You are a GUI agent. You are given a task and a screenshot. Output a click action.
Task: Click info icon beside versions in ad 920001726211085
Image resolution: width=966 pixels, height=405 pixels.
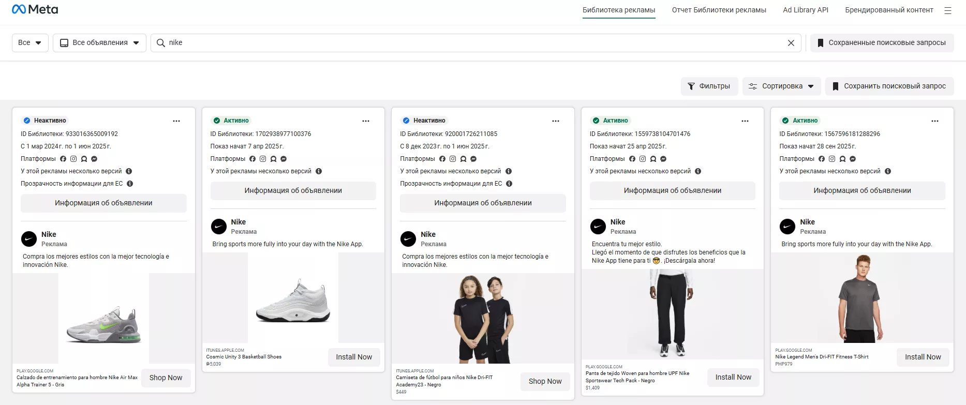pos(509,171)
